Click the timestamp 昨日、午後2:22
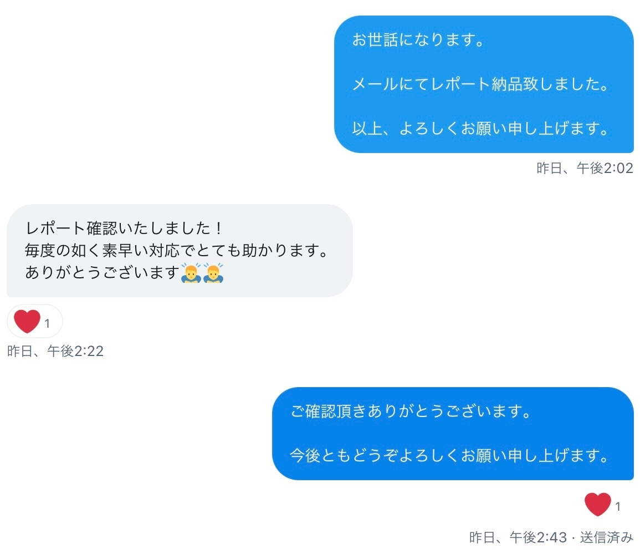The width and height of the screenshot is (640, 554). pos(55,351)
